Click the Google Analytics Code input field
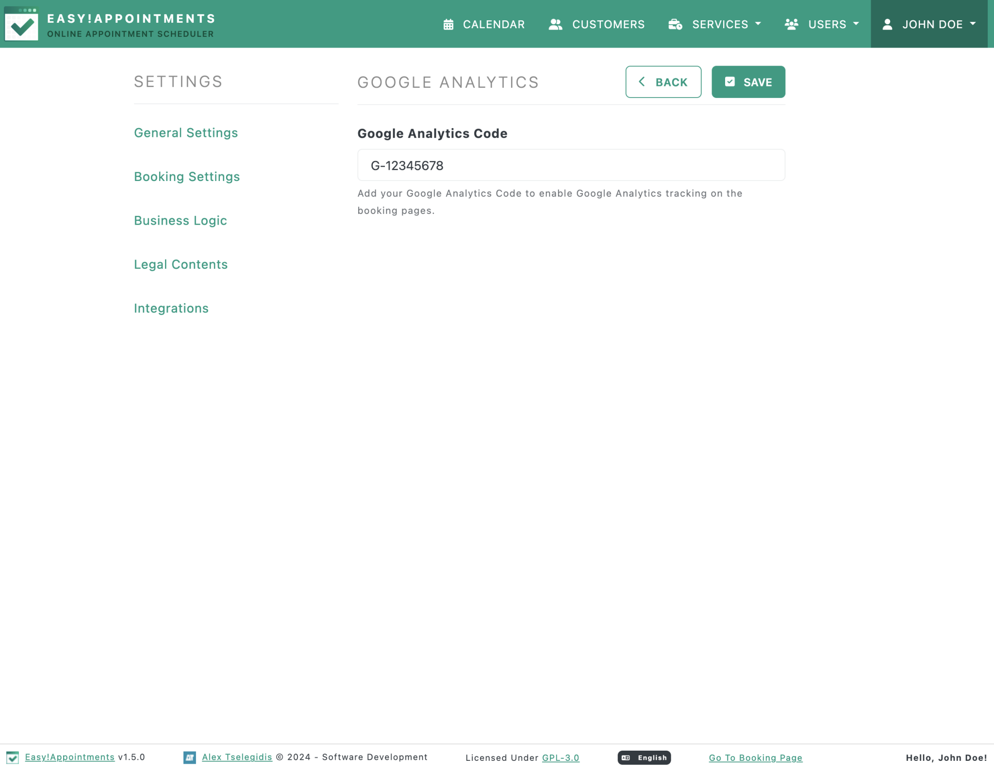Image resolution: width=994 pixels, height=771 pixels. [570, 165]
